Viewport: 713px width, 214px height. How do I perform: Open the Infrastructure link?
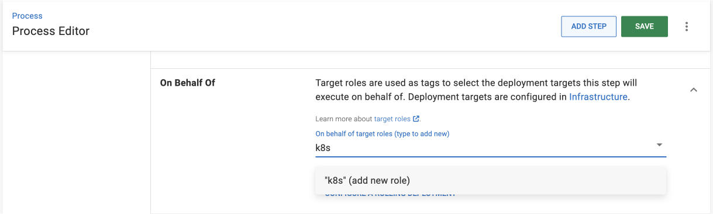coord(598,97)
